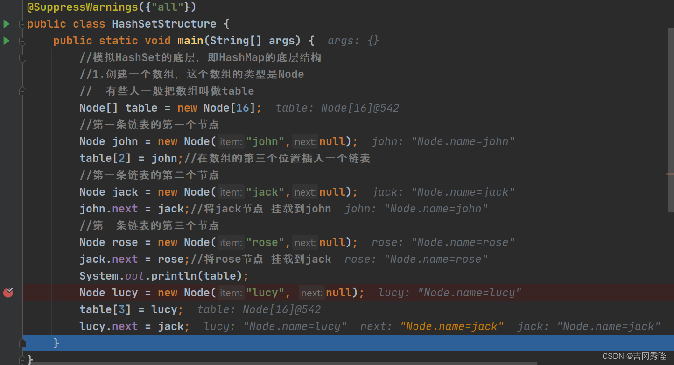Click the main method name
The width and height of the screenshot is (674, 365).
click(190, 41)
